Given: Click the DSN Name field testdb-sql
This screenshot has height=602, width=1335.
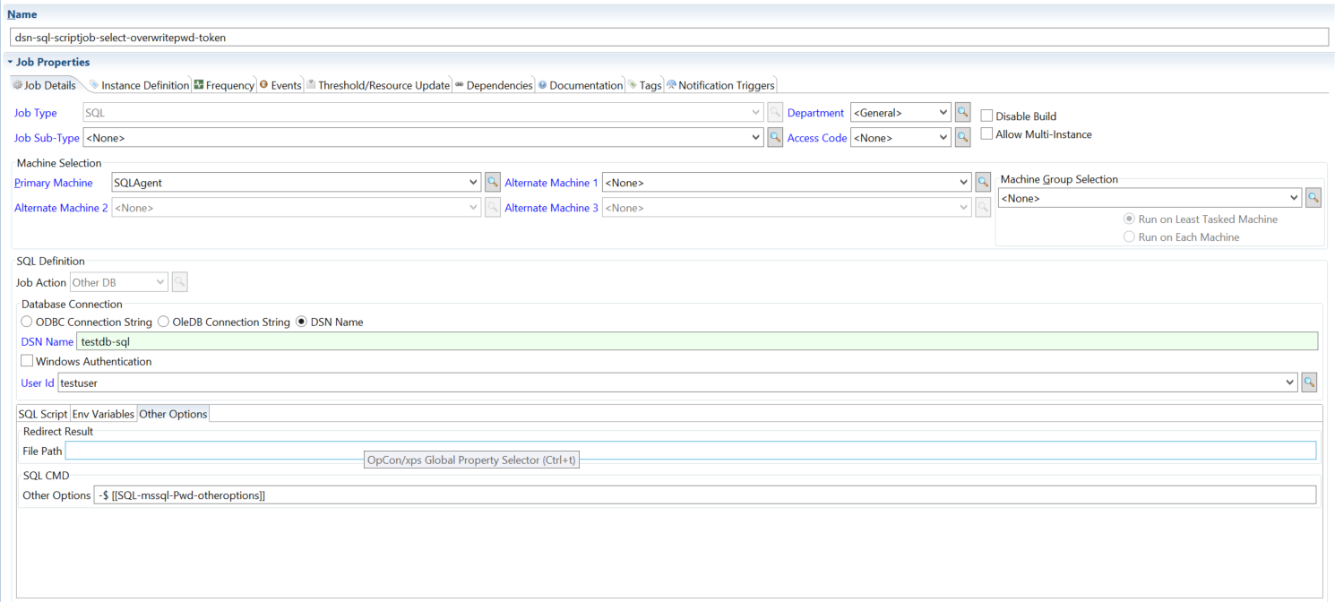Looking at the screenshot, I should tap(697, 341).
